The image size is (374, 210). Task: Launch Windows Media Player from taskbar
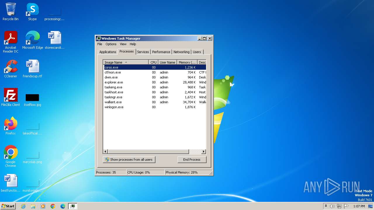(43, 206)
